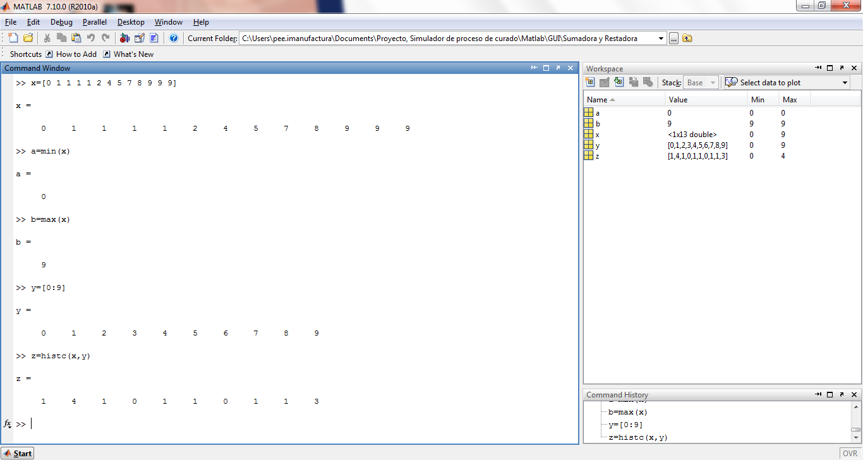Click Delete variable icon in Workspace
863x460 pixels.
point(648,82)
